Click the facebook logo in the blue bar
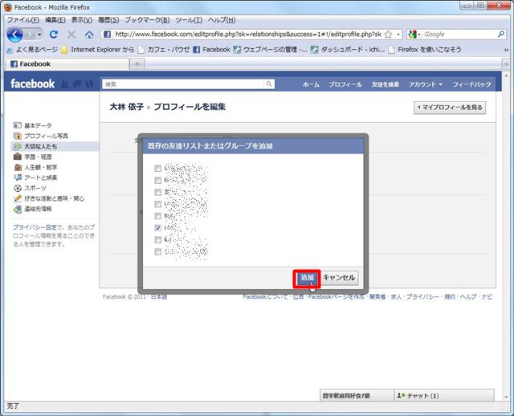The height and width of the screenshot is (416, 514). pyautogui.click(x=32, y=84)
